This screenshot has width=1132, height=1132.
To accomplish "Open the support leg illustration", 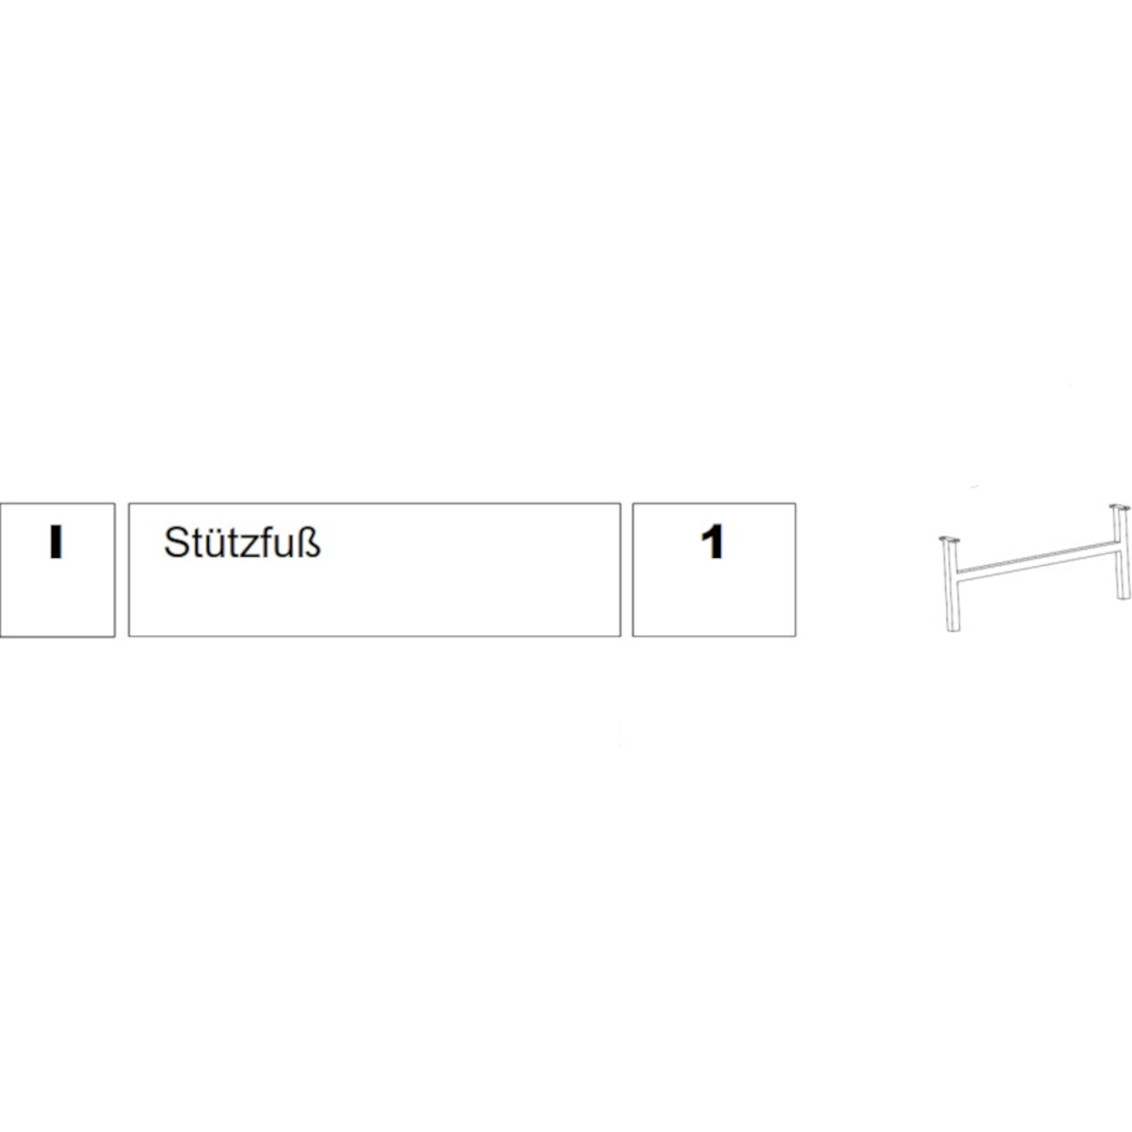I will click(x=1035, y=567).
